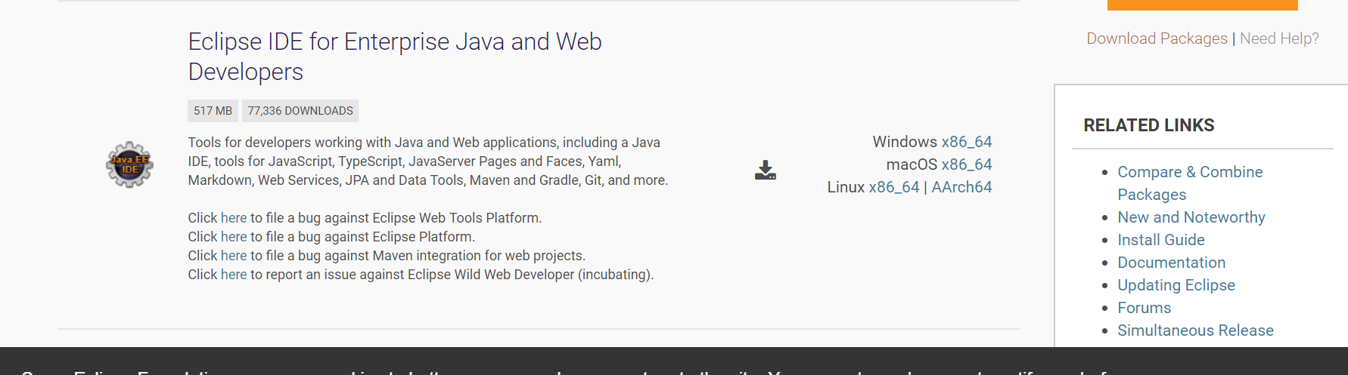Follow here link for Eclipse Platform bug
This screenshot has height=375, width=1348.
[x=234, y=237]
